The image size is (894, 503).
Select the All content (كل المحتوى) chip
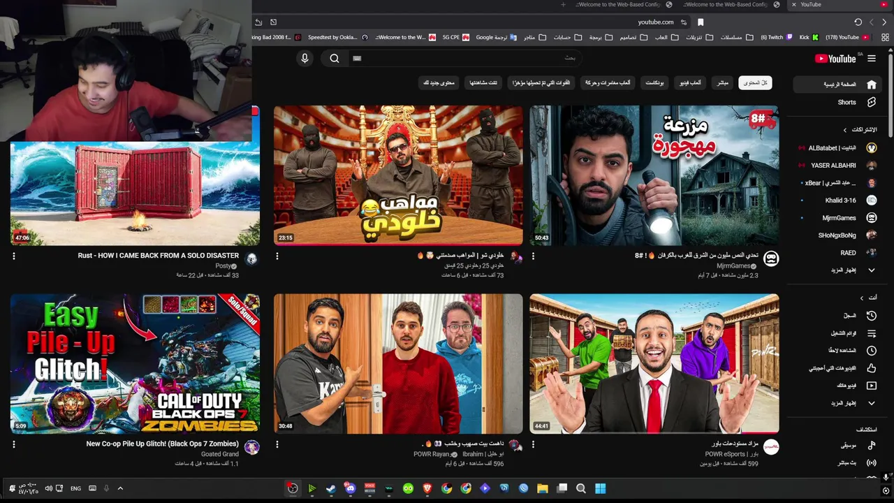pyautogui.click(x=755, y=83)
